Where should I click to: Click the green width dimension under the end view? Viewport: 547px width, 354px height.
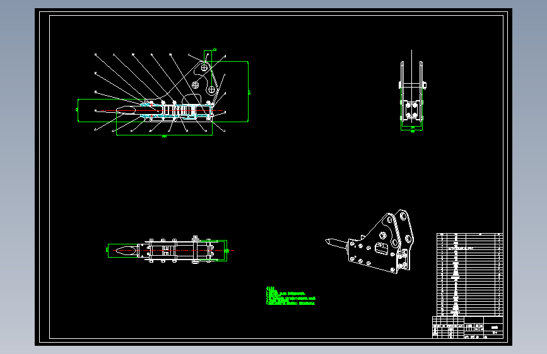click(x=411, y=130)
